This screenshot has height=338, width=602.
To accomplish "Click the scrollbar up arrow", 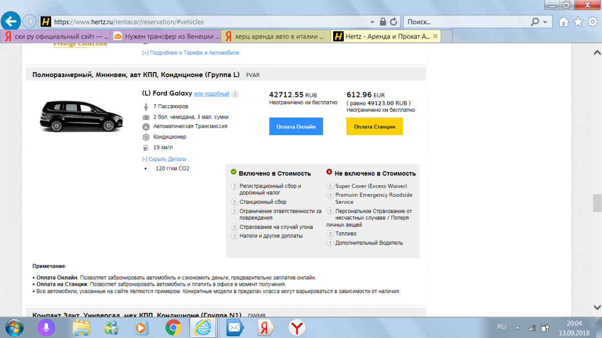I will (x=597, y=53).
